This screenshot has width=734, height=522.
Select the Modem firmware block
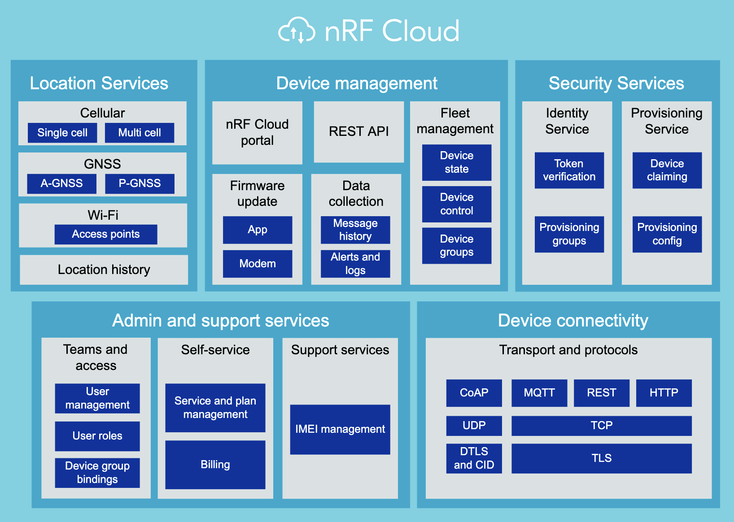pos(258,264)
